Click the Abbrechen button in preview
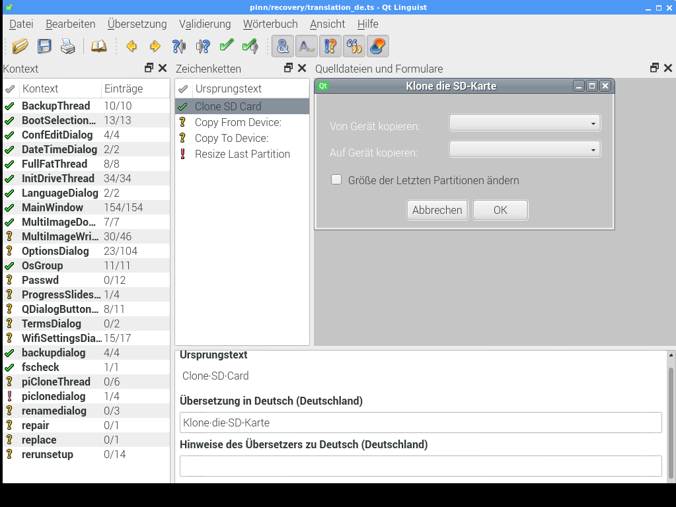This screenshot has height=507, width=676. click(437, 210)
